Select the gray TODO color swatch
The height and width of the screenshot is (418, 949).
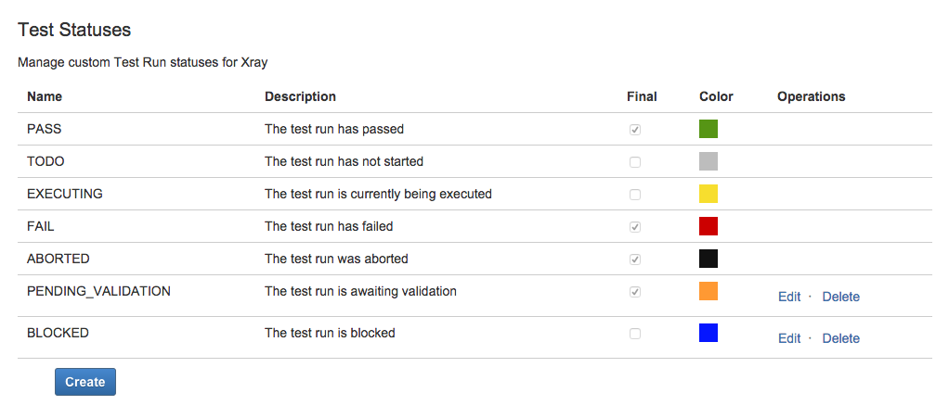(x=708, y=161)
